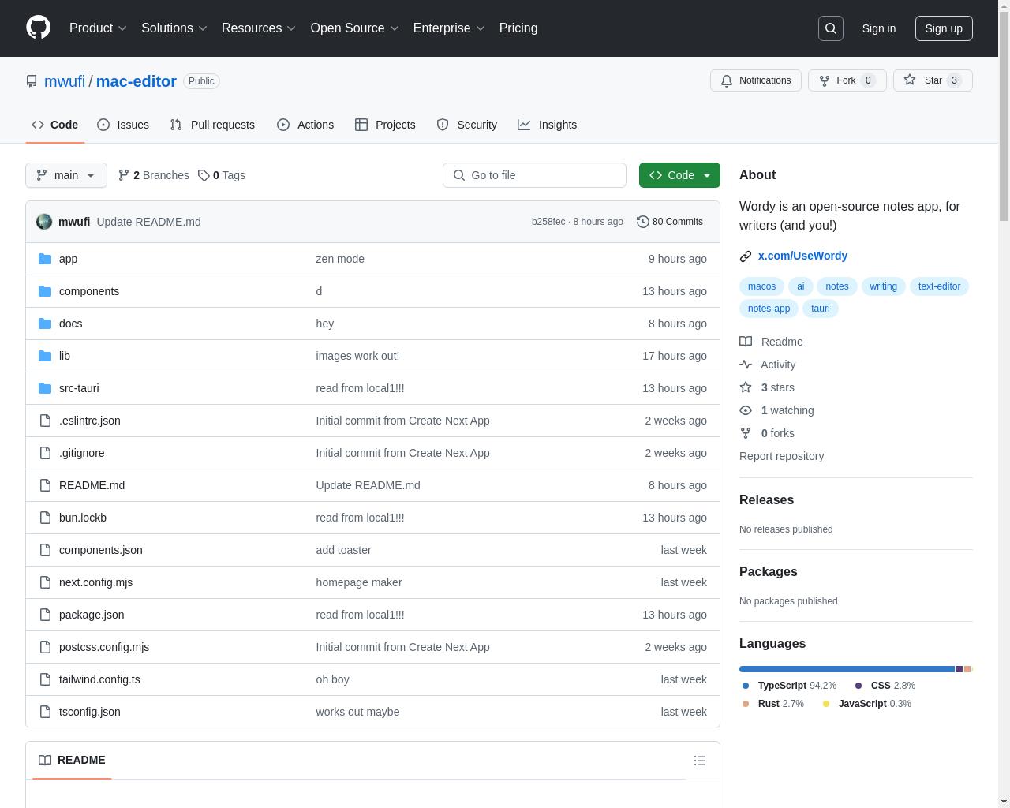This screenshot has width=1010, height=808.
Task: Click the book icon next to Readme
Action: point(746,342)
